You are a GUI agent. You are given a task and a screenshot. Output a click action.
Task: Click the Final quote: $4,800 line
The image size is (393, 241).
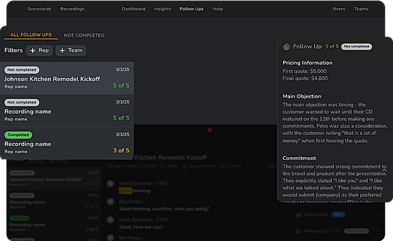click(305, 79)
